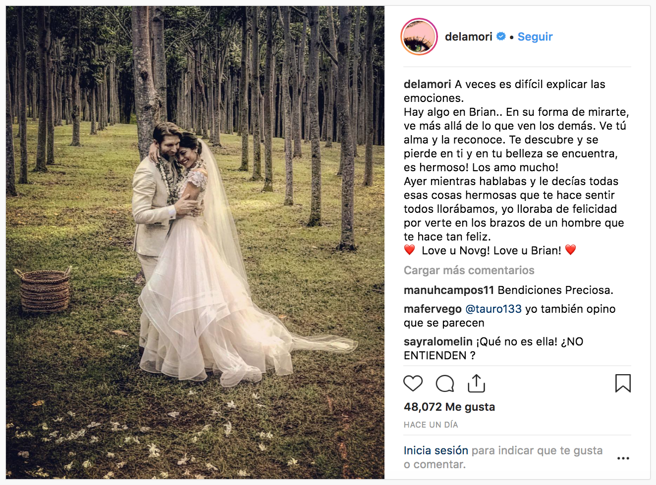Open delamori username in the header
Image resolution: width=656 pixels, height=485 pixels.
point(469,37)
